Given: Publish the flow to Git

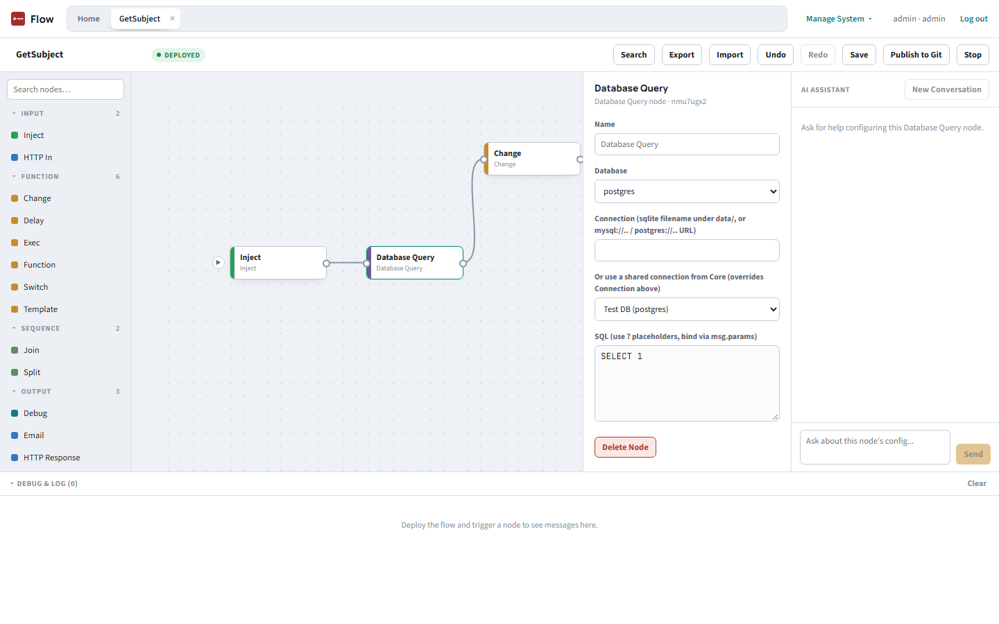Looking at the screenshot, I should tap(916, 55).
